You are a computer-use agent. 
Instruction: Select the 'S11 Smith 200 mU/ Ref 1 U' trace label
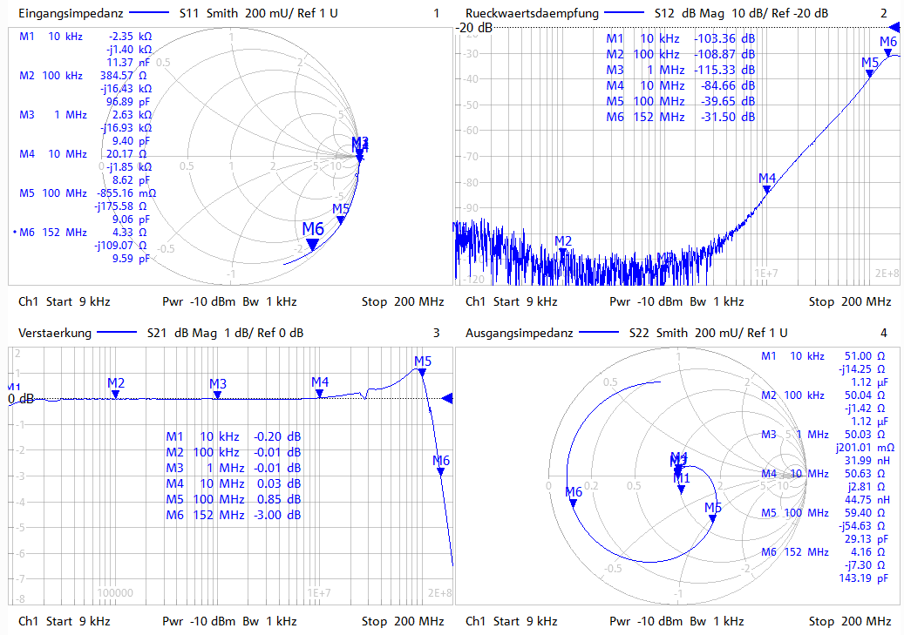click(258, 13)
